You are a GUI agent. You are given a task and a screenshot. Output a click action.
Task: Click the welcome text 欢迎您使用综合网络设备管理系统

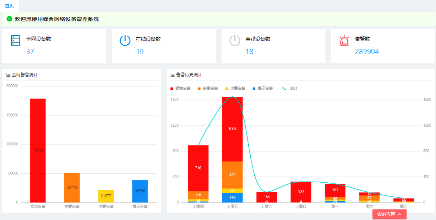pos(57,19)
